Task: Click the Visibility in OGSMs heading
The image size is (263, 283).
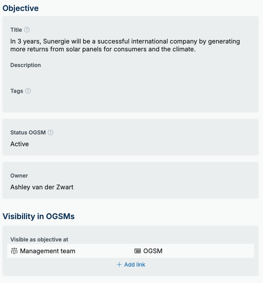Action: 39,216
